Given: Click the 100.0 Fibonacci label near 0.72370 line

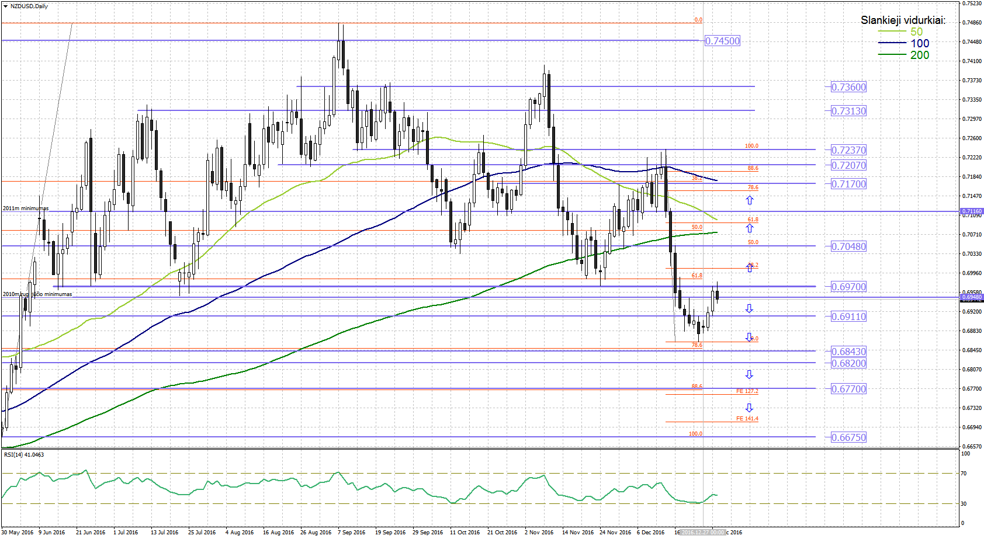Looking at the screenshot, I should (x=751, y=146).
